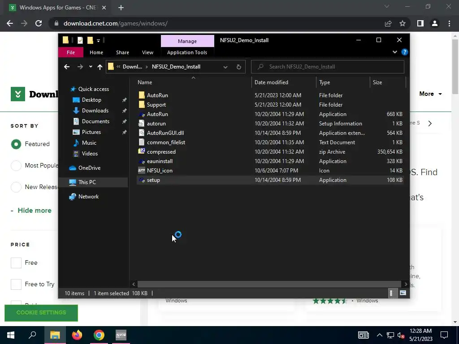Expand the File Explorer ribbon
The height and width of the screenshot is (344, 459).
tap(394, 52)
